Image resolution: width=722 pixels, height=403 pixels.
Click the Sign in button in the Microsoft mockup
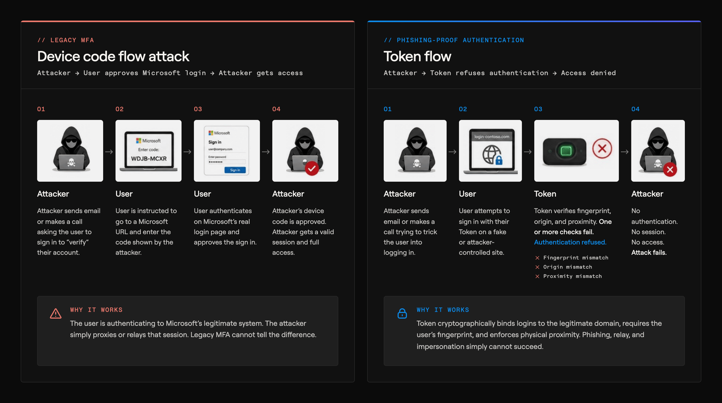pos(235,170)
